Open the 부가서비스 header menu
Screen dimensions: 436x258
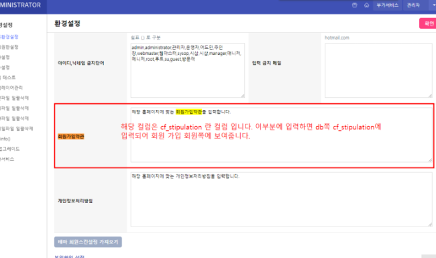coord(387,5)
